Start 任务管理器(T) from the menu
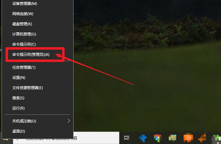 coord(24,68)
